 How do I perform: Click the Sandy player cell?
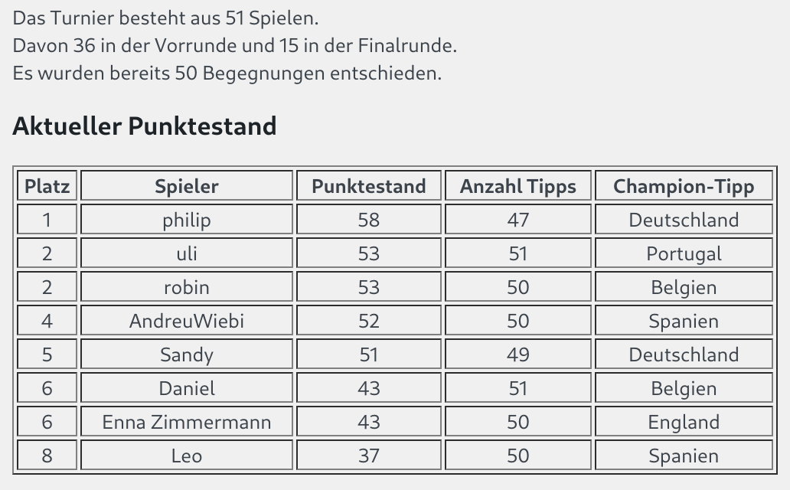(187, 354)
